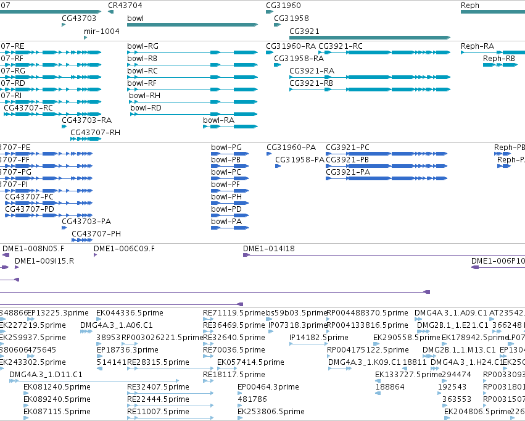Screen dimensions: 525x421
Task: Click the Reph-RA transcript label
Action: (477, 46)
